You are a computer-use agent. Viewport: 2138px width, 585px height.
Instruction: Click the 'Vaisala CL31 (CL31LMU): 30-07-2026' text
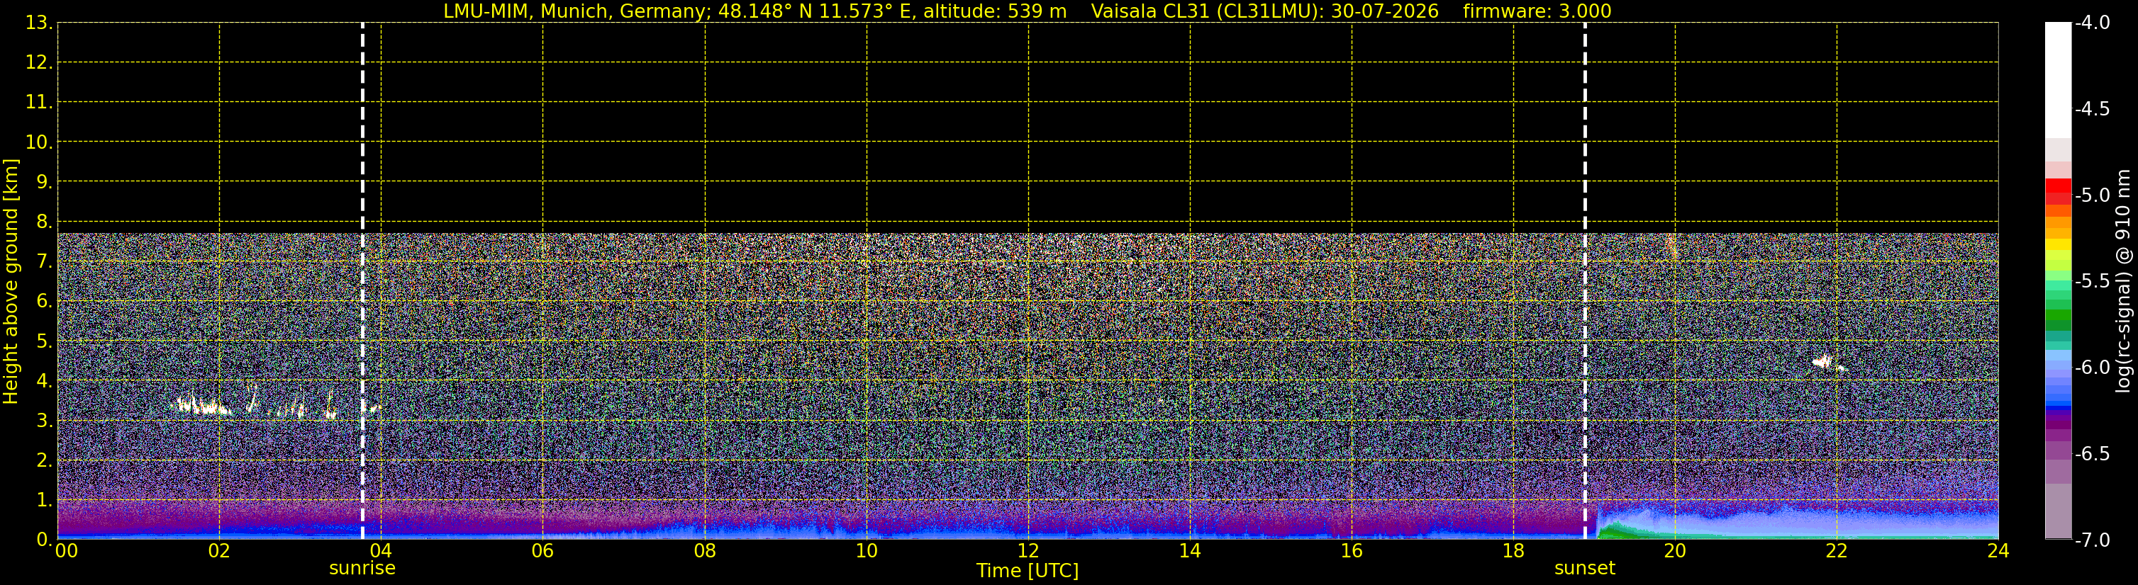[1265, 11]
